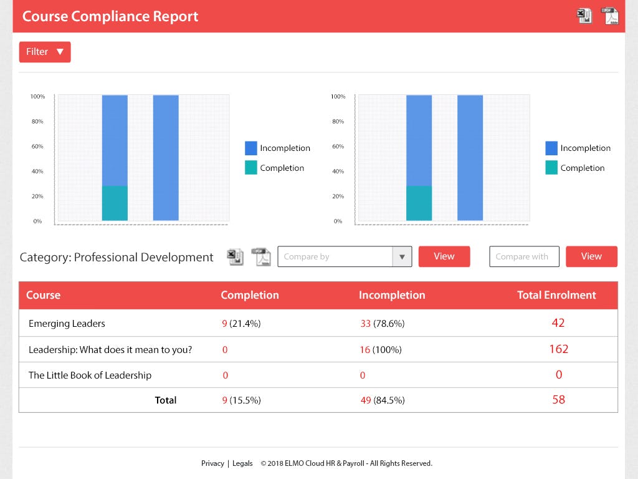Viewport: 638px width, 479px height.
Task: Sort by Incompletion column header
Action: 392,295
